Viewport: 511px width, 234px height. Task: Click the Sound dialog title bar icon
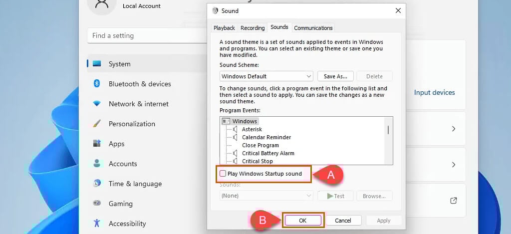[x=215, y=11]
